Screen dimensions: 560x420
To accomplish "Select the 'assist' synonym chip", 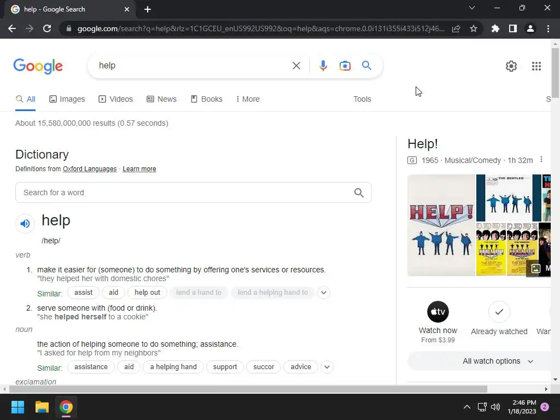I will pyautogui.click(x=83, y=293).
